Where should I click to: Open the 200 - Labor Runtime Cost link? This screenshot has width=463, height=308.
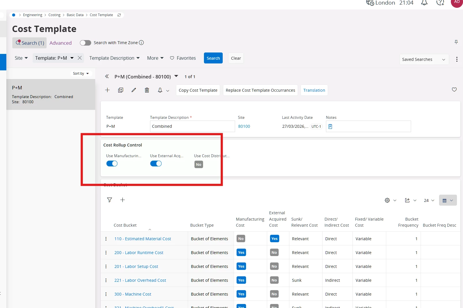point(139,253)
